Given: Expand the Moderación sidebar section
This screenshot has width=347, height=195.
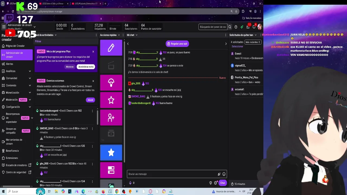Looking at the screenshot, I should (x=30, y=100).
